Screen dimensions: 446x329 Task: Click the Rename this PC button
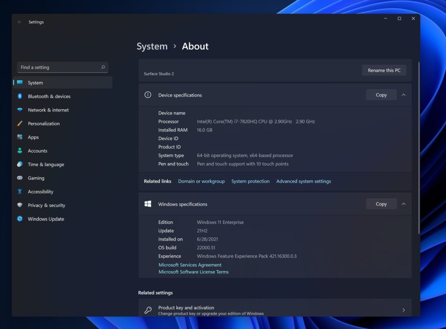click(x=384, y=70)
